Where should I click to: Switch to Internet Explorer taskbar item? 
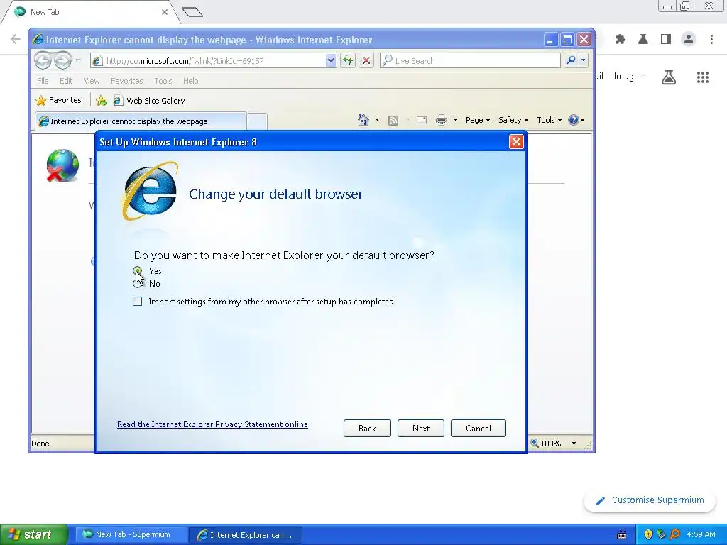pos(246,535)
